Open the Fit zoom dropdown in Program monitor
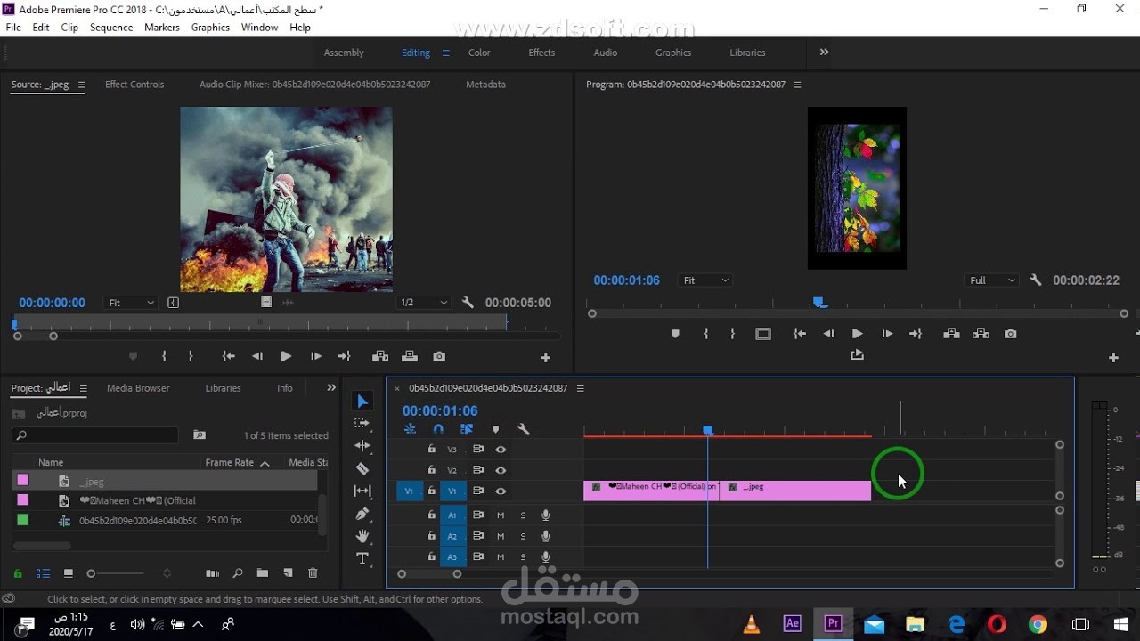The image size is (1140, 641). pos(704,280)
